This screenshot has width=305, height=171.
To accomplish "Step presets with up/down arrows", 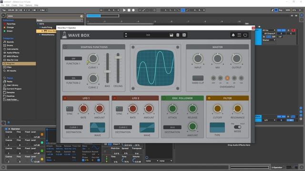I will (126, 35).
